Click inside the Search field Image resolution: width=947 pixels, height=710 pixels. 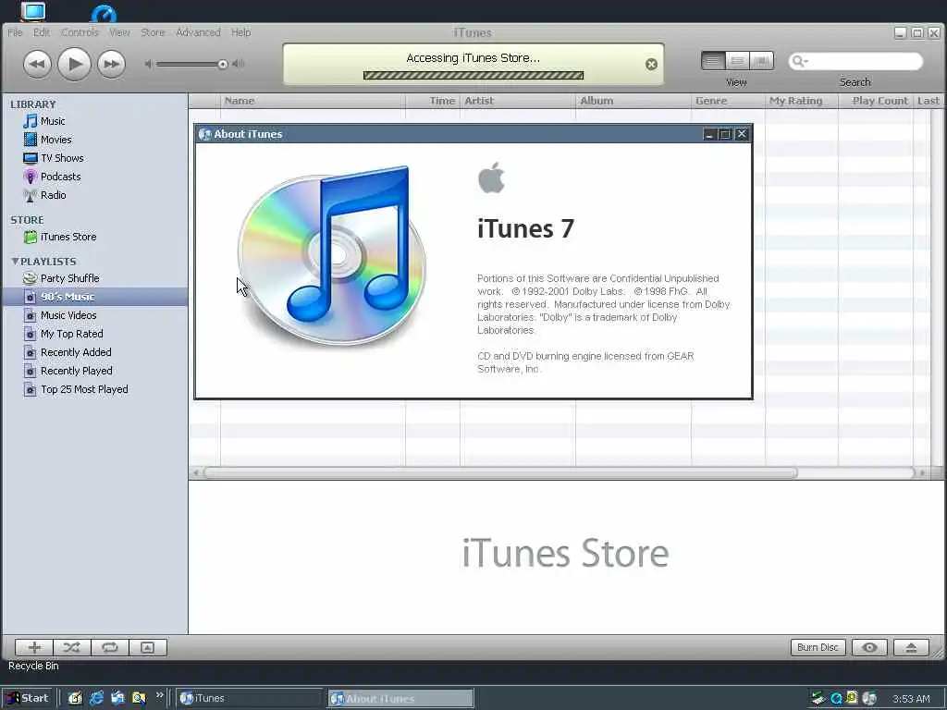[x=855, y=61]
